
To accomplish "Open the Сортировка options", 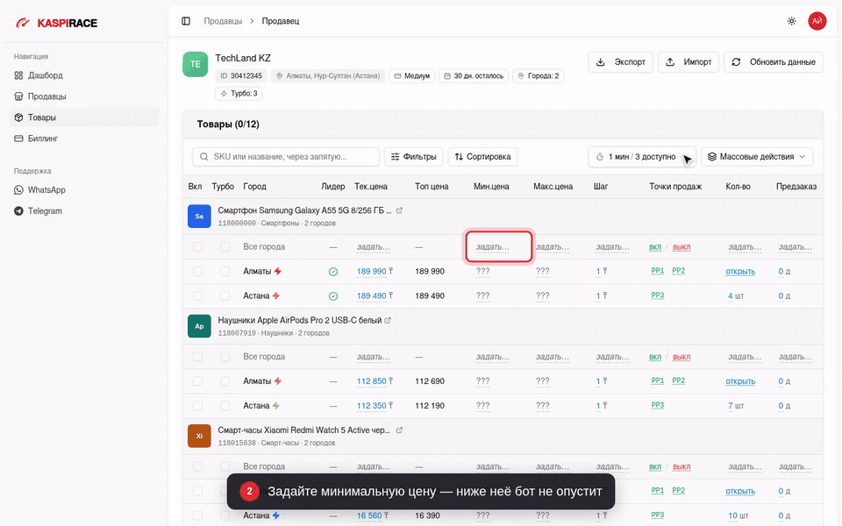I will click(x=482, y=157).
